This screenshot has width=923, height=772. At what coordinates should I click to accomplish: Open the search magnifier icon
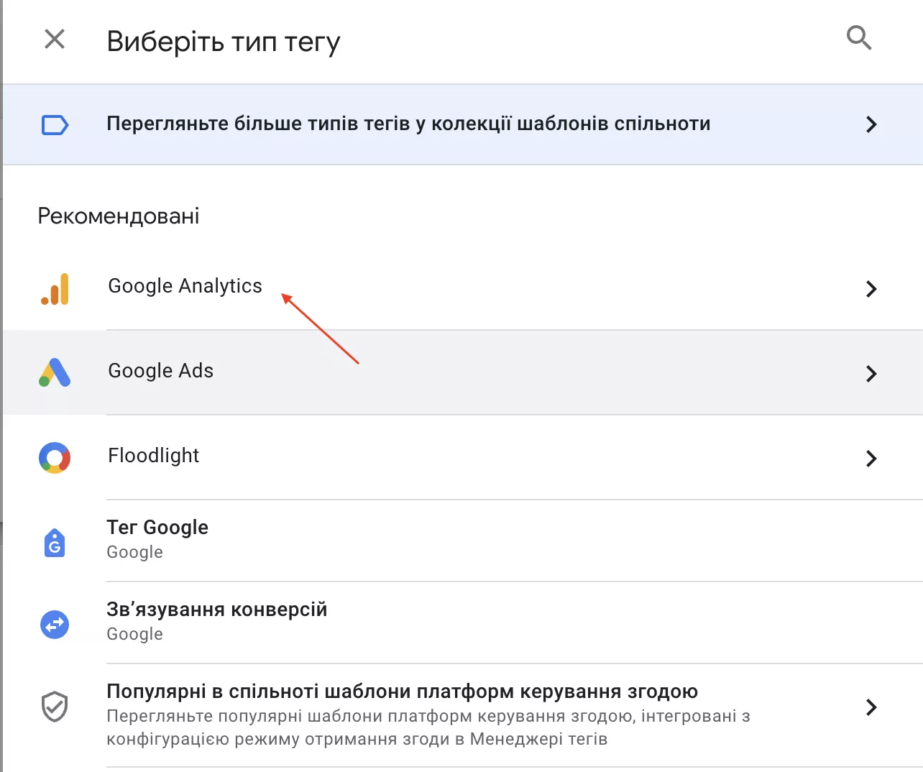coord(859,37)
